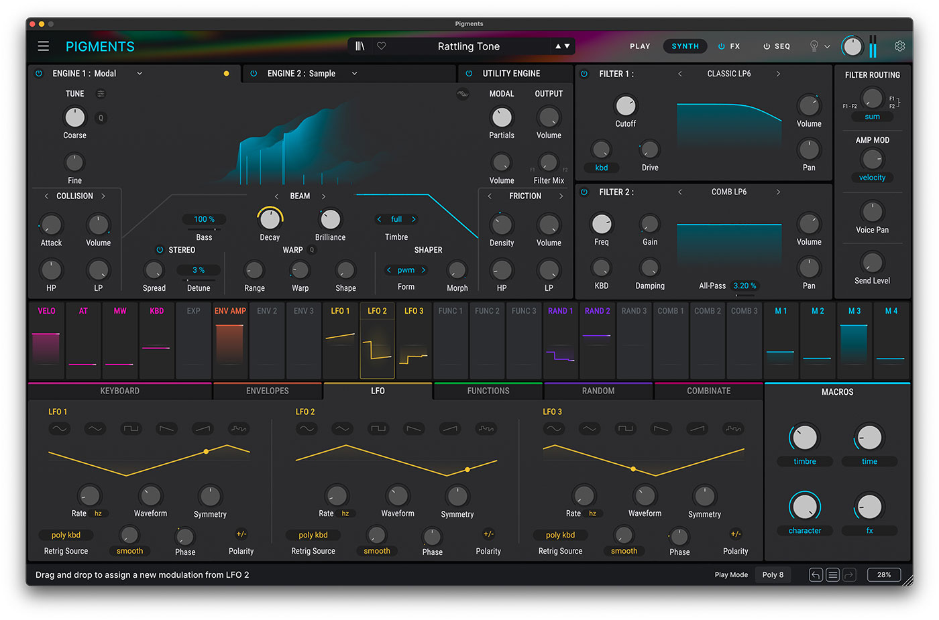Image resolution: width=939 pixels, height=620 pixels.
Task: Click LFO 1 poly kbd retrig source
Action: 66,535
